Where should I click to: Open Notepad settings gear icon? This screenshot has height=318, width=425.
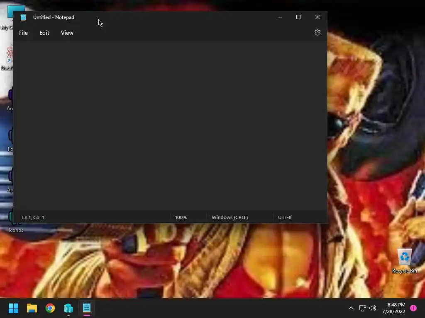pos(318,32)
